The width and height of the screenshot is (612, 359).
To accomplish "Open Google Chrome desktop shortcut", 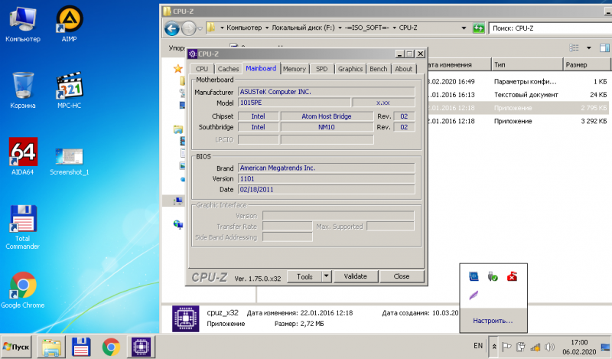I will click(23, 290).
